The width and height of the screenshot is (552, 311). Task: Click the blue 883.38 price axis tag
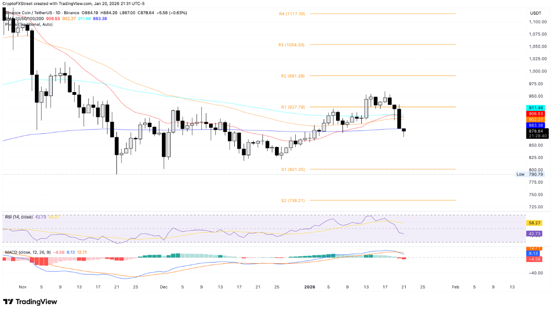pos(535,125)
